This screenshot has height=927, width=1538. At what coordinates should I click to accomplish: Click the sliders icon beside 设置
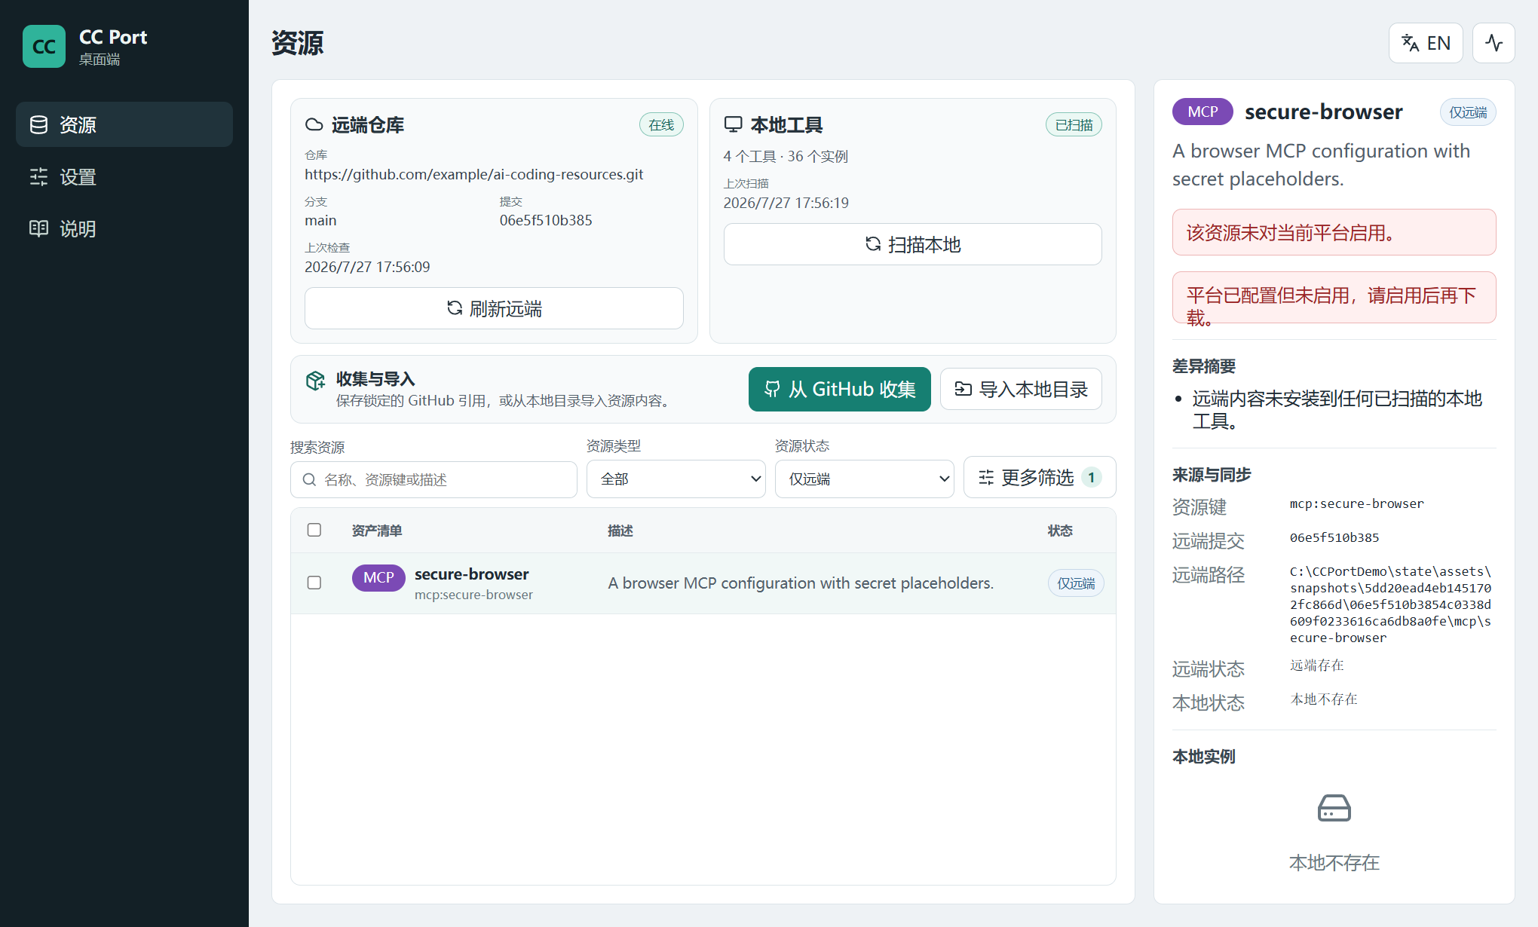pyautogui.click(x=38, y=177)
